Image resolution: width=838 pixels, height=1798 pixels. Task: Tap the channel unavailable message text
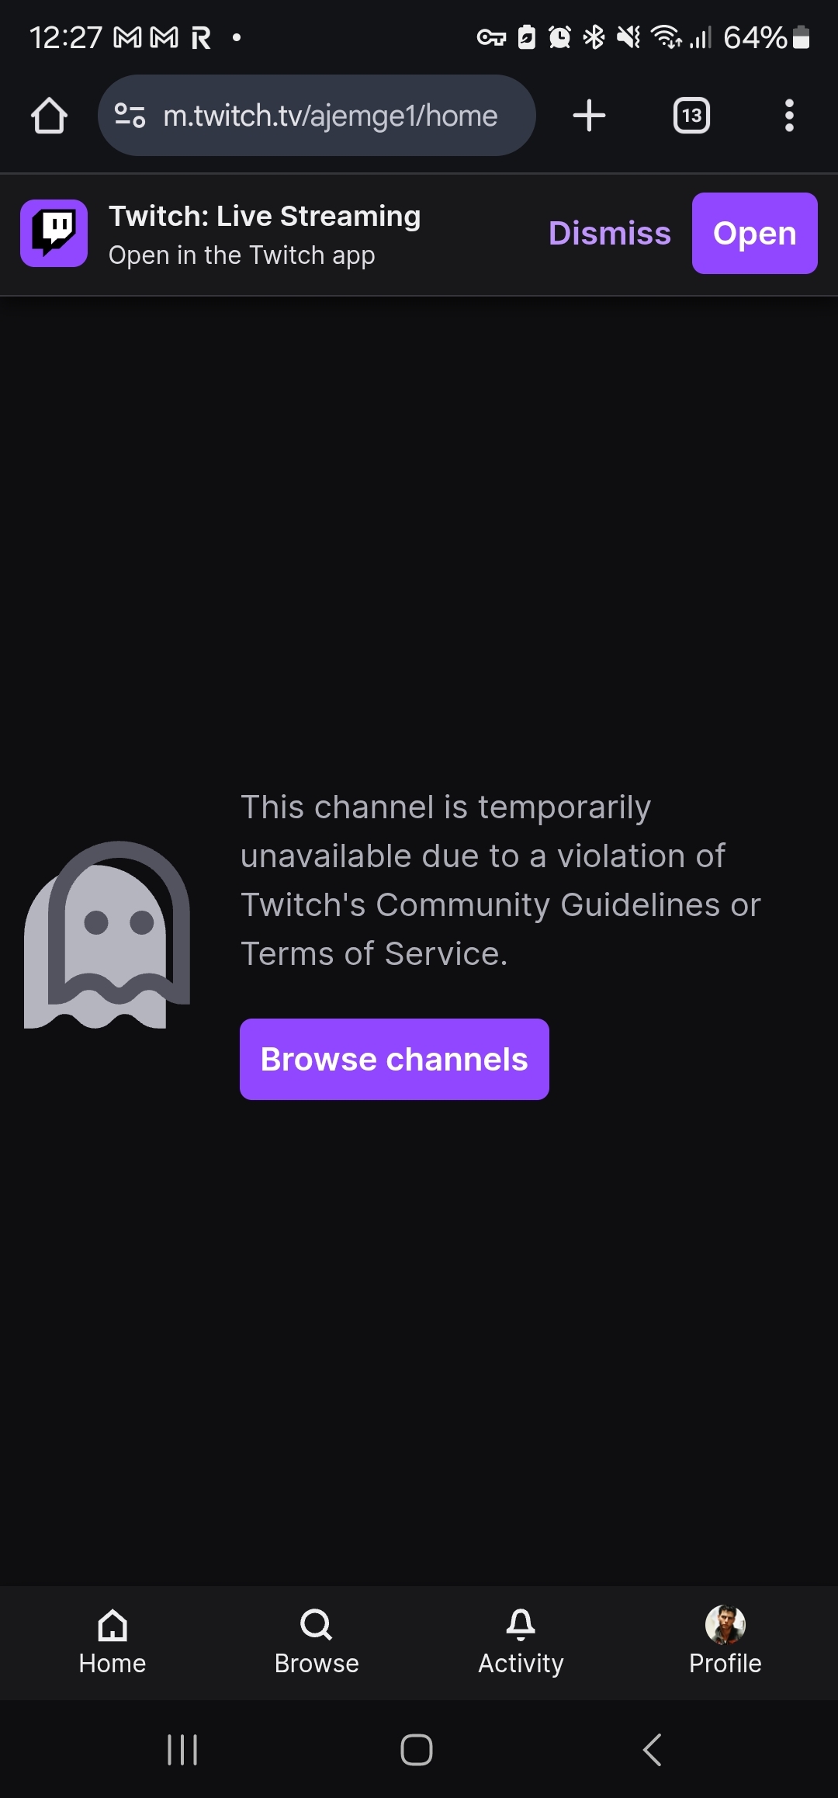coord(500,880)
